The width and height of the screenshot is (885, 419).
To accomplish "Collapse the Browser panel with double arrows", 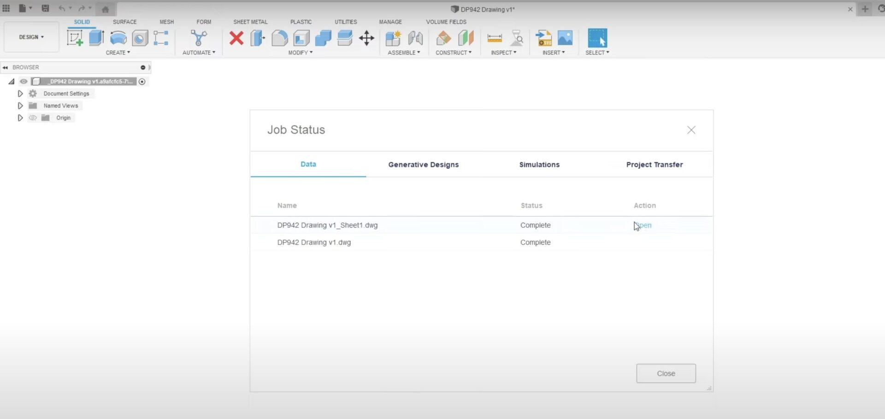I will tap(5, 67).
